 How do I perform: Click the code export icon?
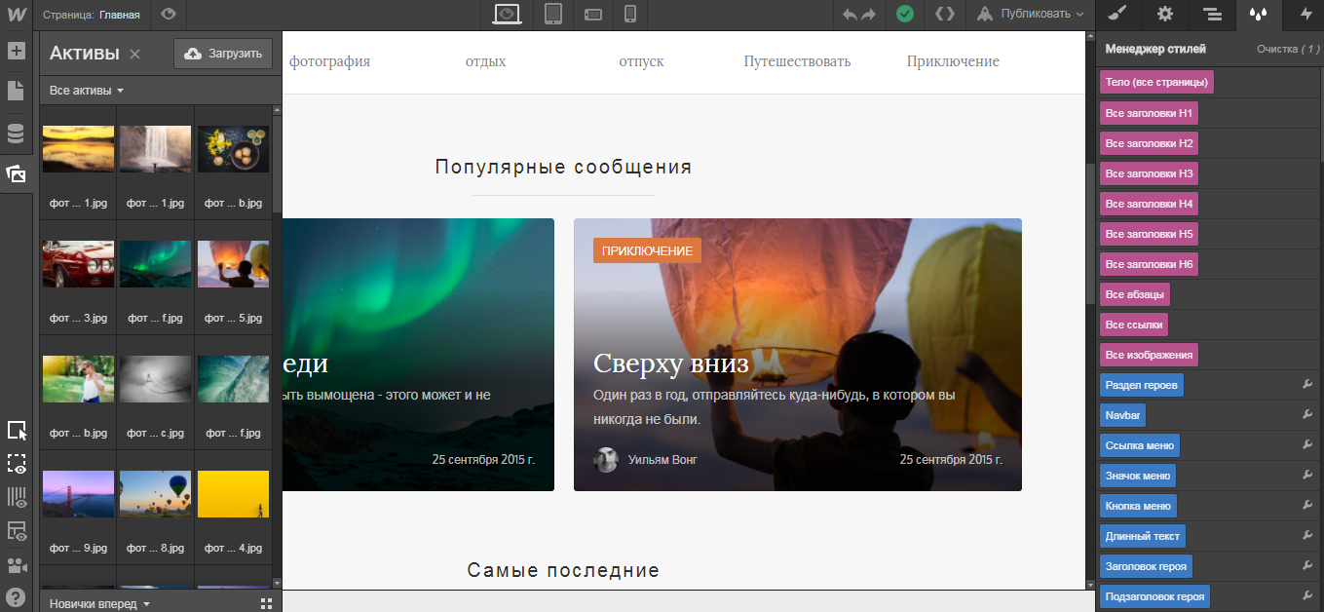(943, 15)
